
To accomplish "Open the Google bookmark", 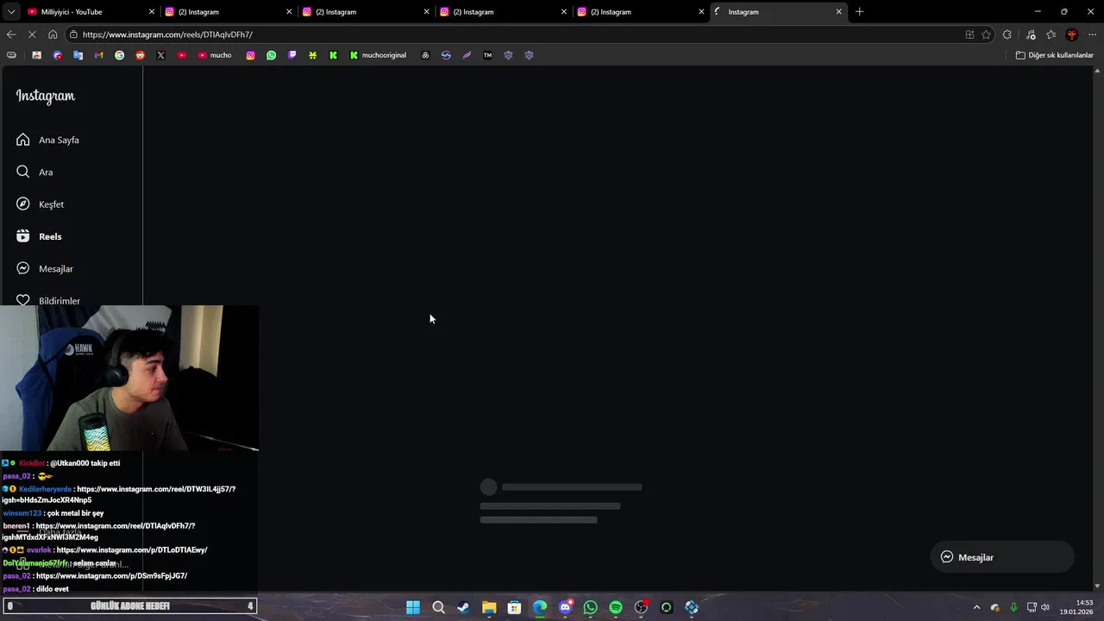I will tap(119, 55).
